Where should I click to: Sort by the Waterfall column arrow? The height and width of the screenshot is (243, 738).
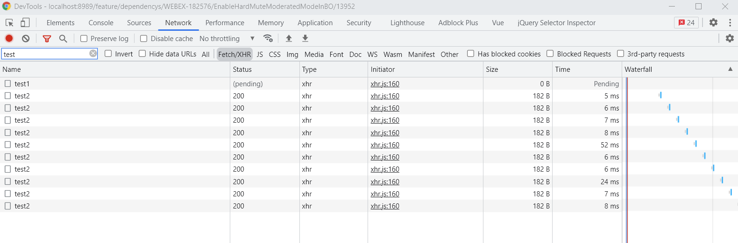[x=730, y=69]
